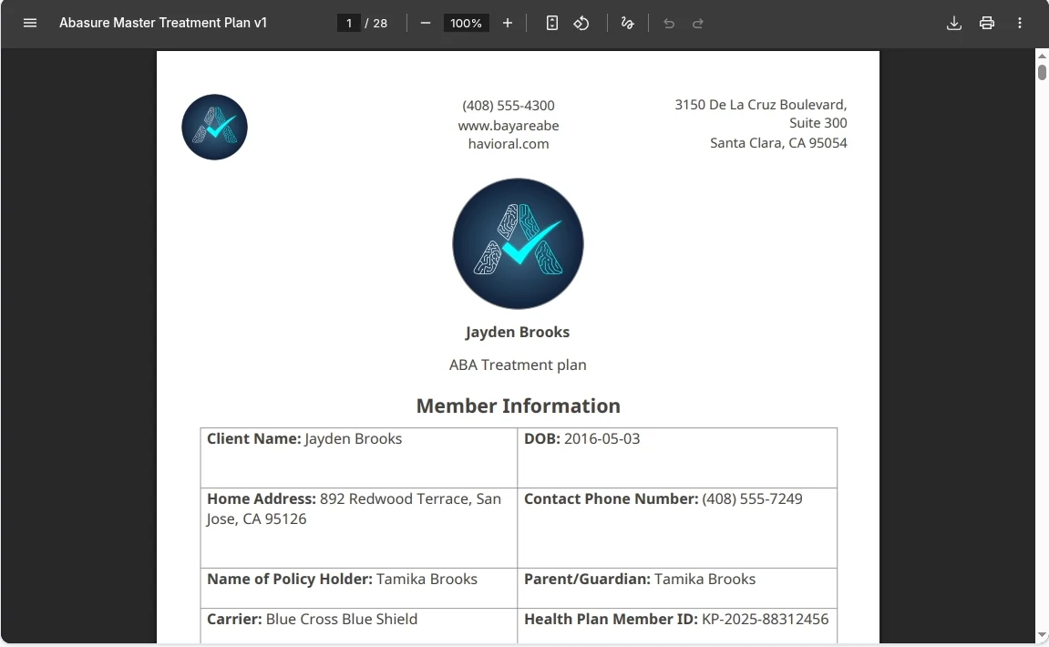Screen dimensions: 1049x647
Task: Open the more actions menu
Action: (1020, 23)
